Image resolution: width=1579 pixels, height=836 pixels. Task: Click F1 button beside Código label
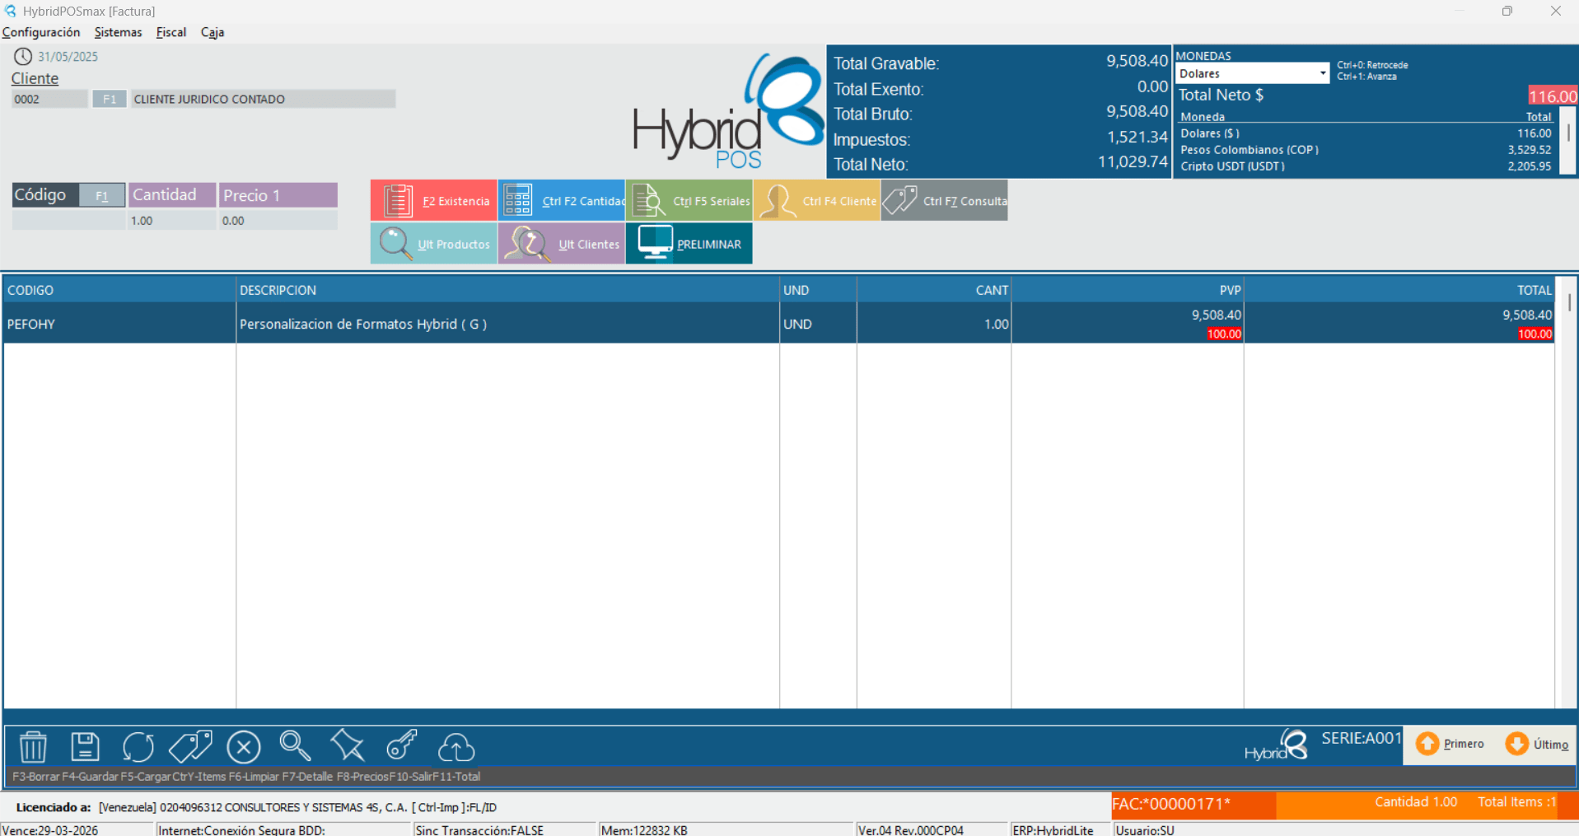tap(102, 195)
